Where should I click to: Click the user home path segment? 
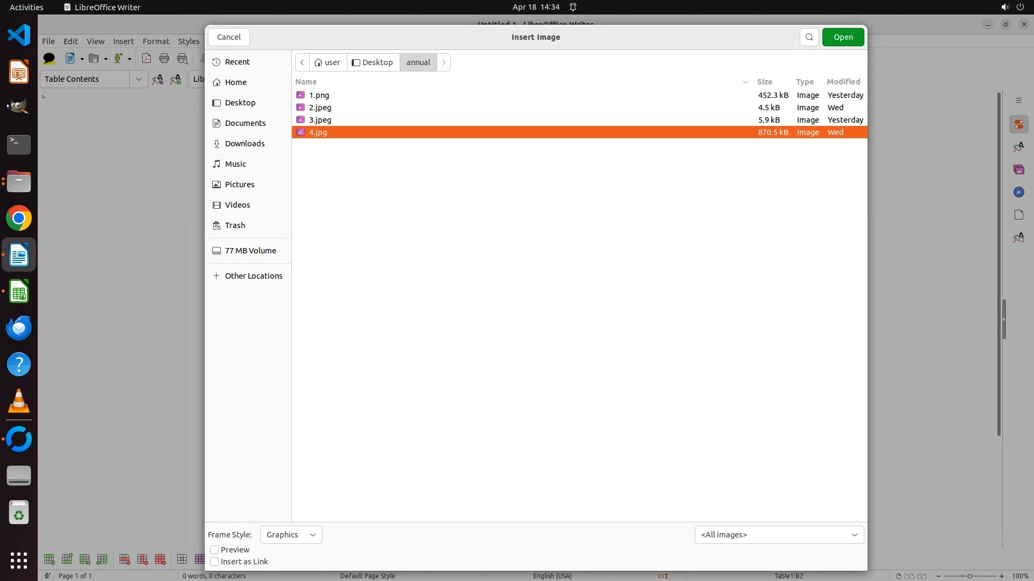pyautogui.click(x=327, y=62)
